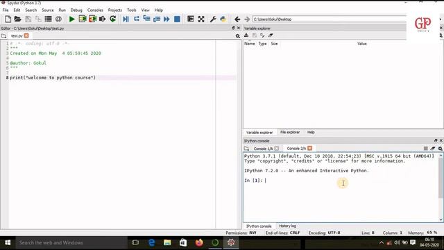Sort by the Name column header
The image size is (444, 250).
coord(250,44)
